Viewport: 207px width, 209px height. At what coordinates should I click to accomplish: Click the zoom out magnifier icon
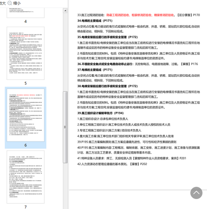click(x=10, y=3)
